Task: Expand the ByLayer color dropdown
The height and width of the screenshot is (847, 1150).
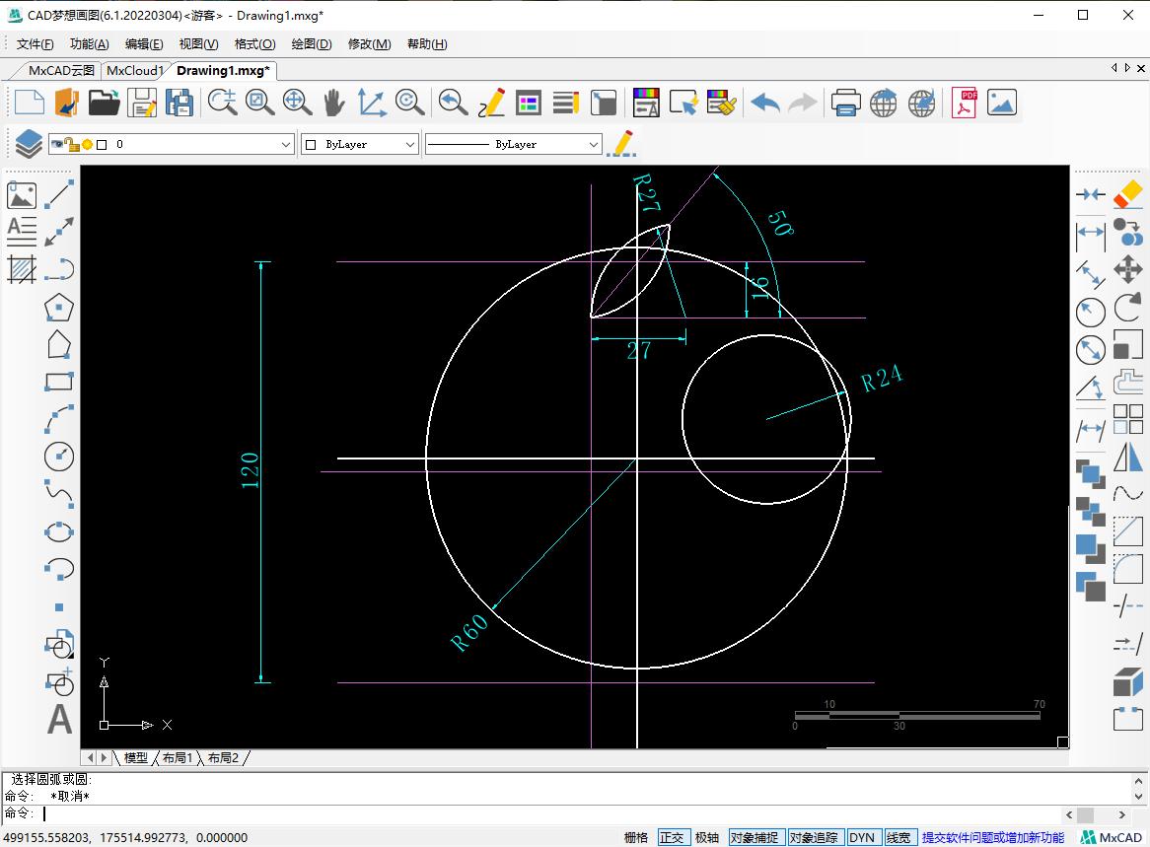Action: point(410,144)
